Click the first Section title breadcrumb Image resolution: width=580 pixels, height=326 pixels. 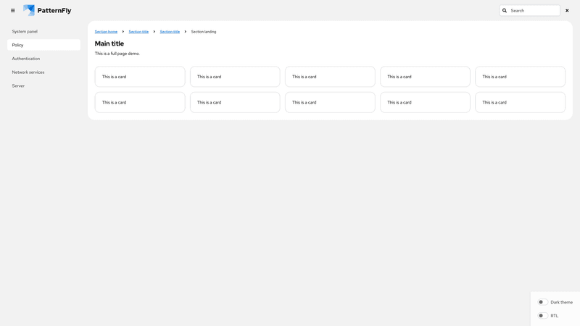click(x=138, y=32)
